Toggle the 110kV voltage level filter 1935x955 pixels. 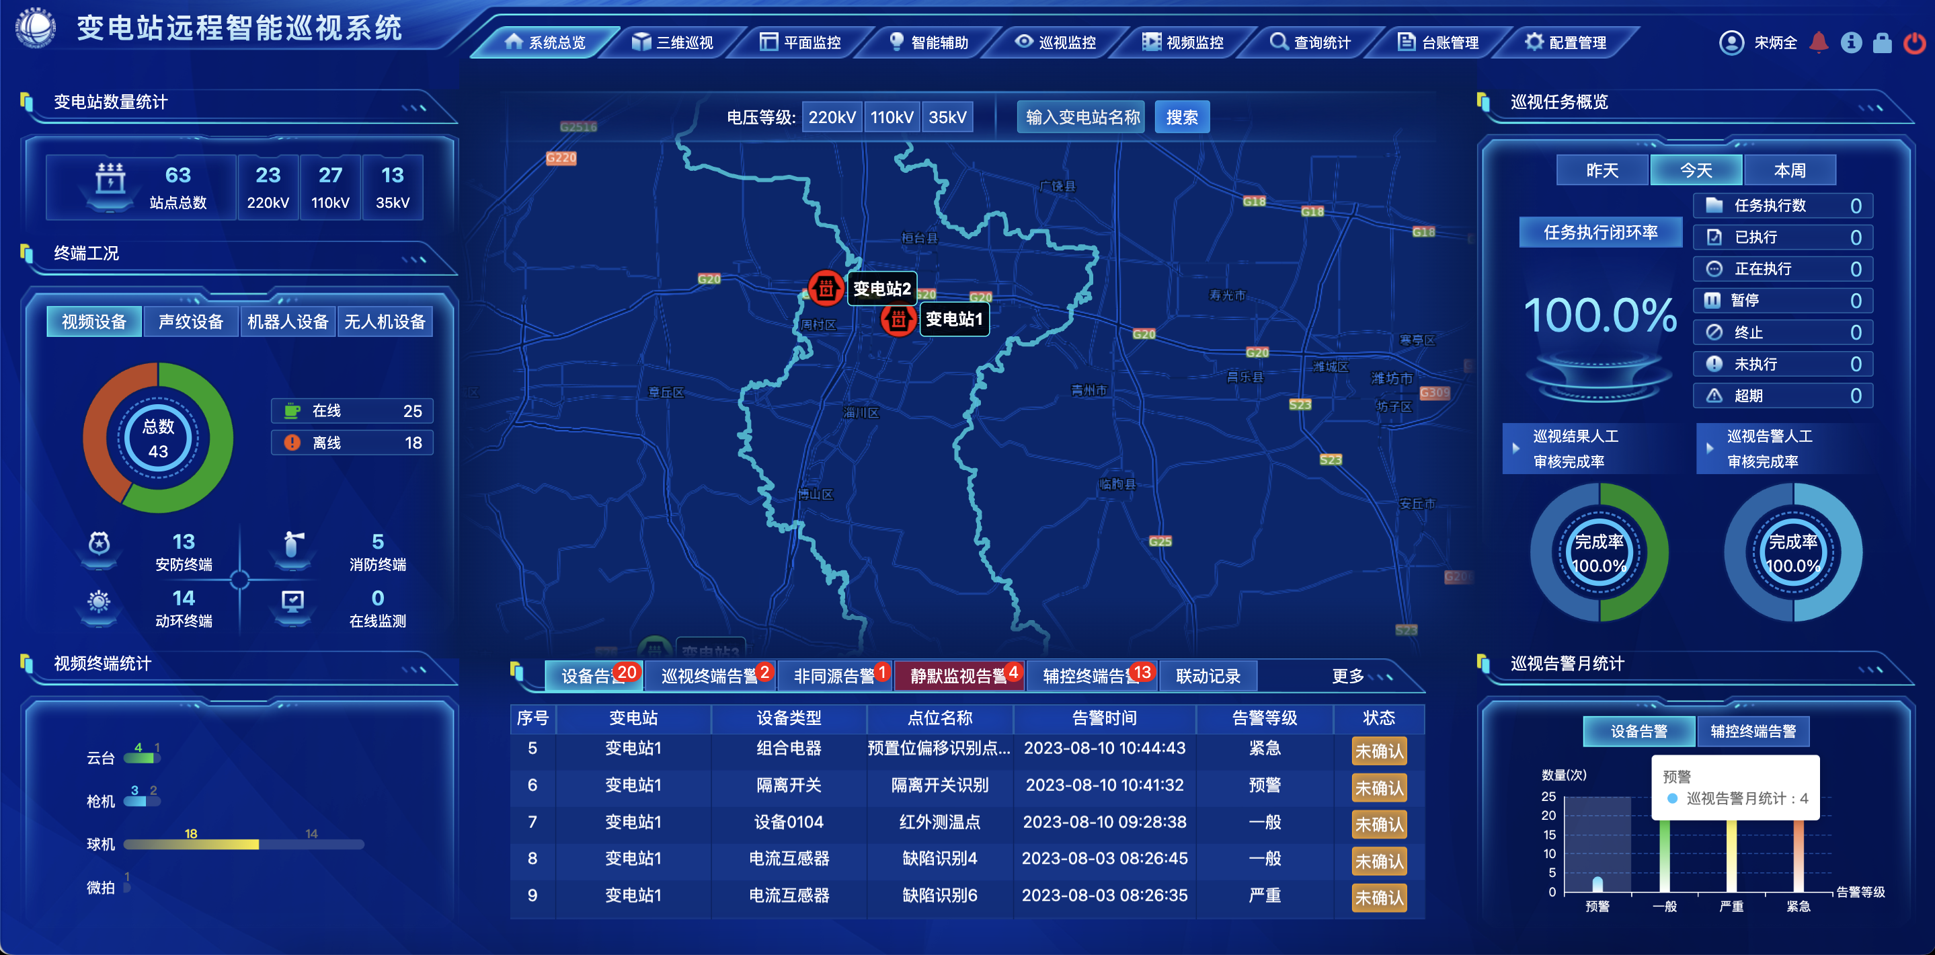click(x=892, y=117)
